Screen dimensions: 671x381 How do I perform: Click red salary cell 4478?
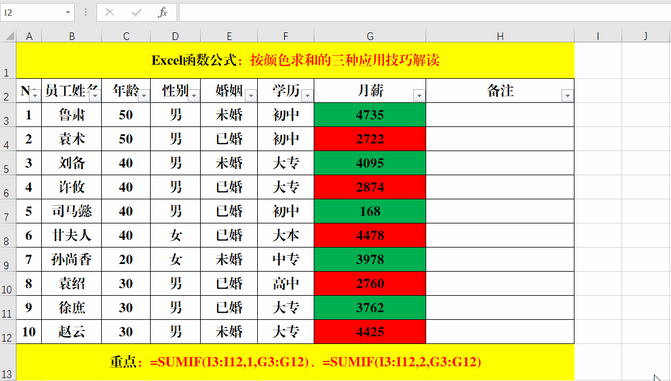click(370, 235)
